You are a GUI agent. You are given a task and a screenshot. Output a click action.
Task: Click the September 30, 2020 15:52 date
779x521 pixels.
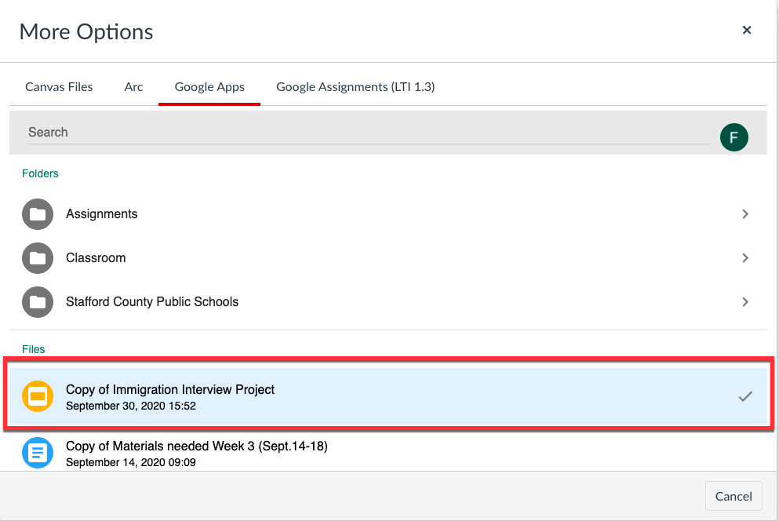click(x=131, y=406)
